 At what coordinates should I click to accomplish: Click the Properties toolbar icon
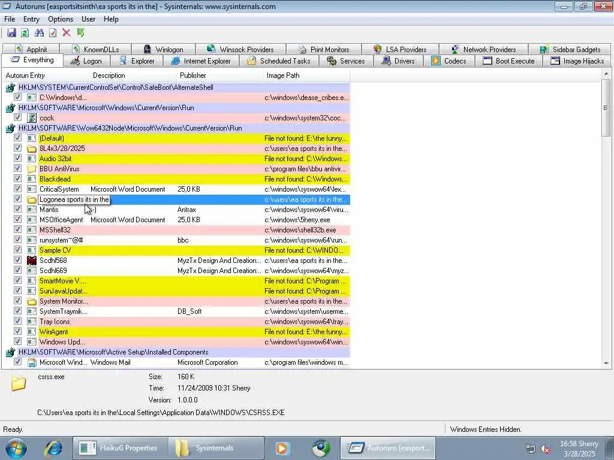[x=53, y=33]
